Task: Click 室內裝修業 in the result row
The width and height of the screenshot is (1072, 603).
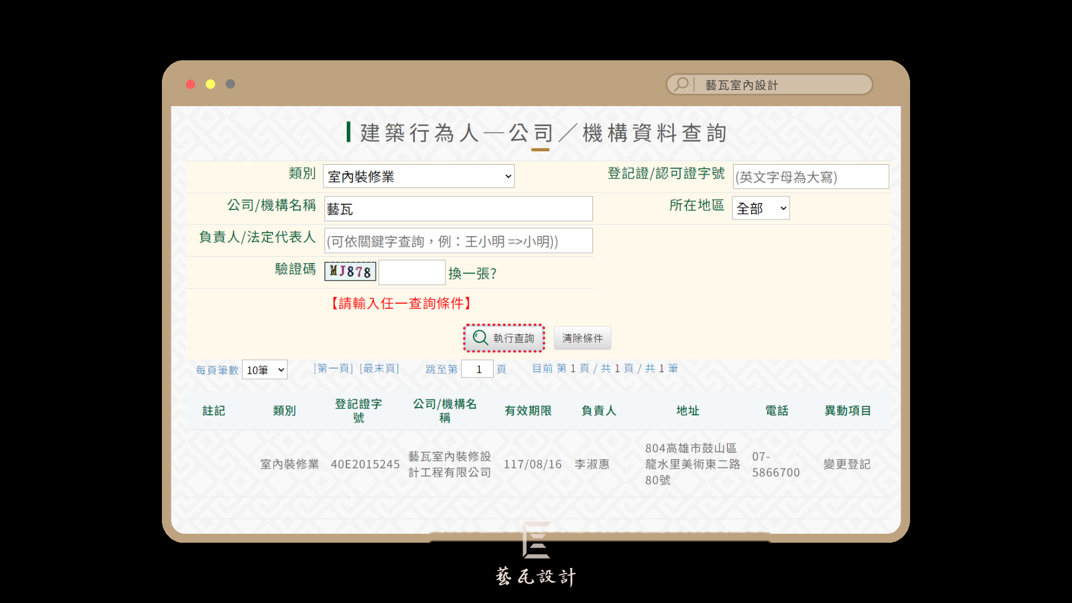Action: pyautogui.click(x=289, y=465)
